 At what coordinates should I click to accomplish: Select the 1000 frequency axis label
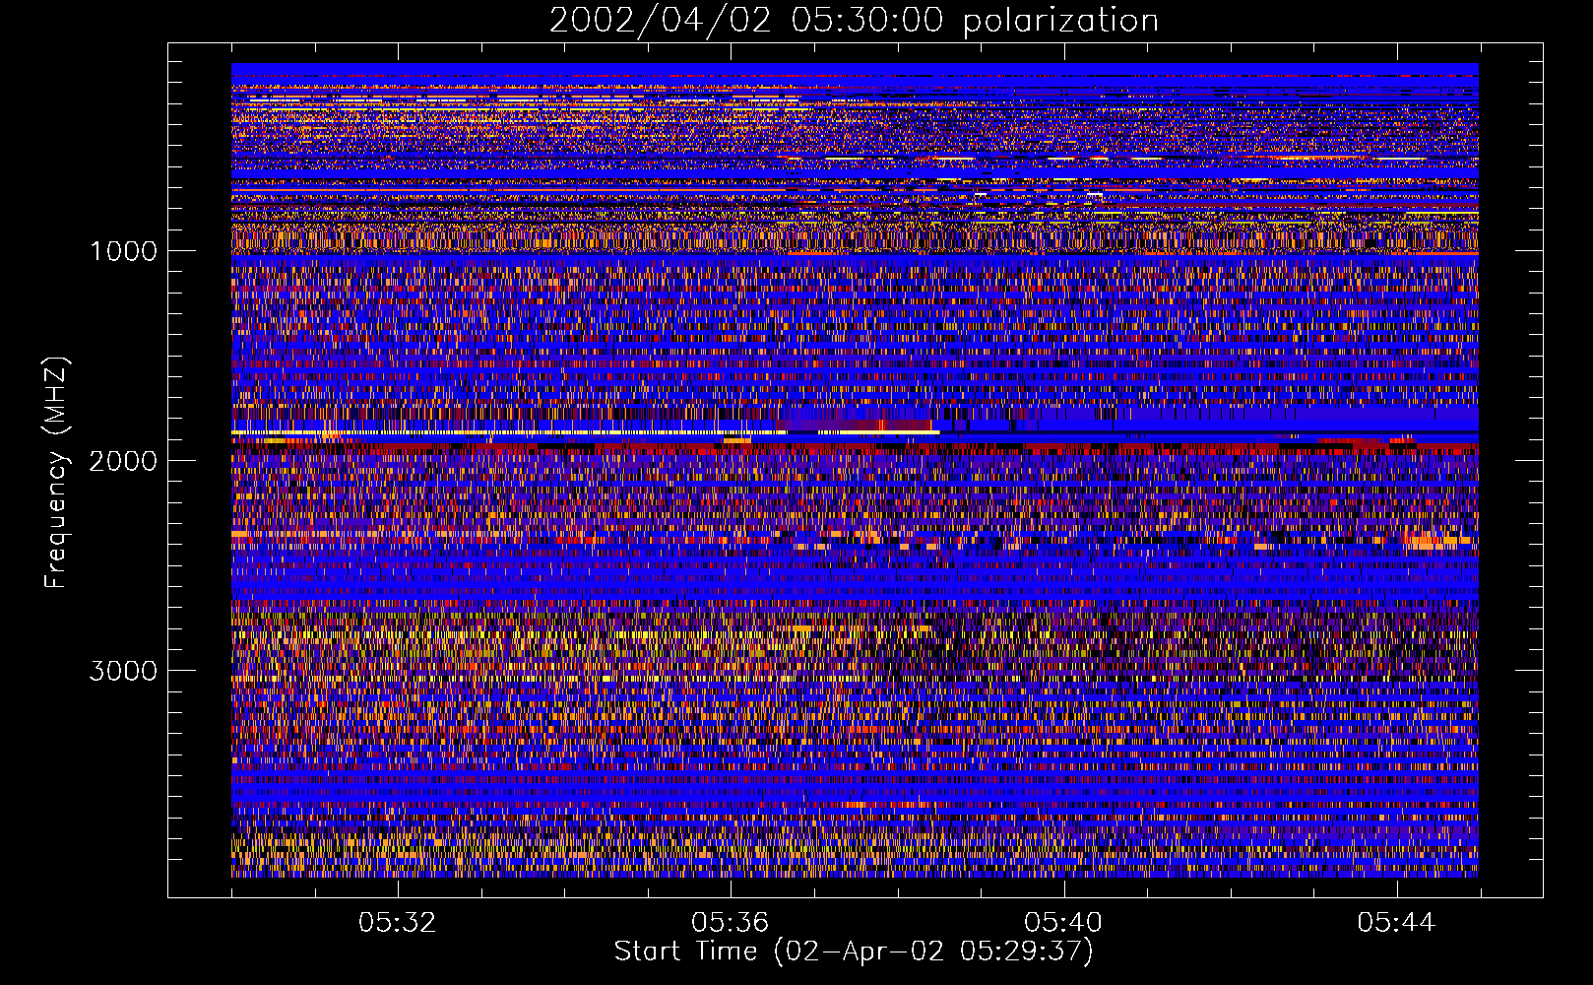(124, 251)
